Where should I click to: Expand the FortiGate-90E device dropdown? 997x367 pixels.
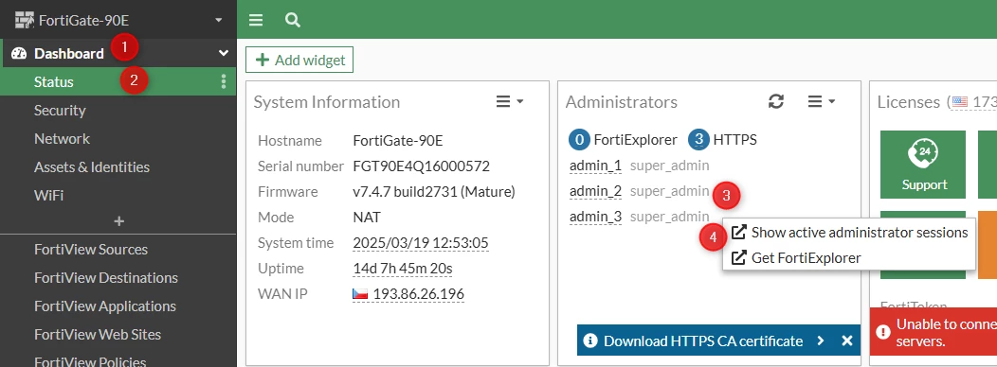pyautogui.click(x=219, y=20)
